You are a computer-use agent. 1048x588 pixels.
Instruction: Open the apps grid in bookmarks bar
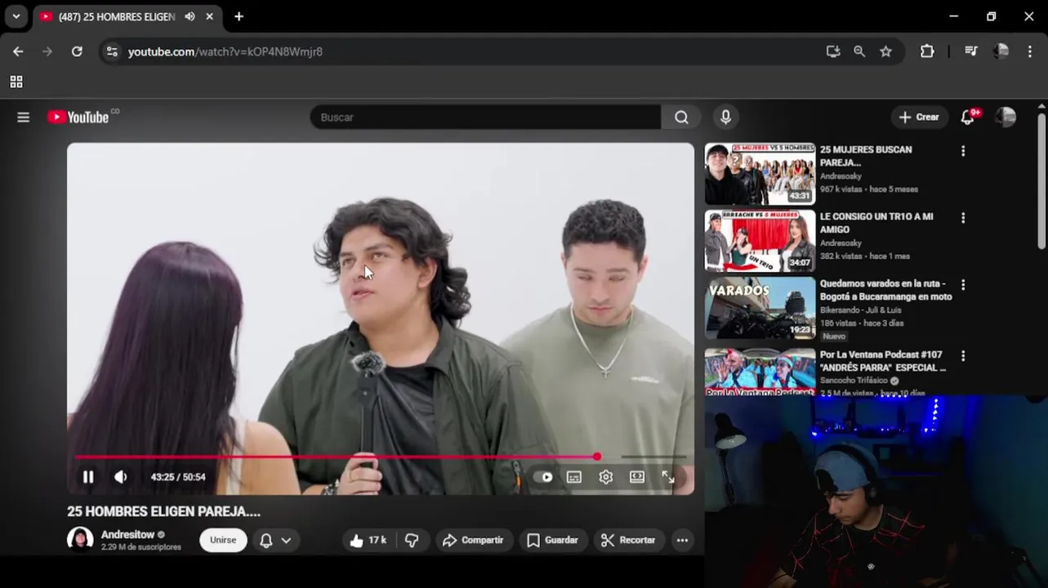[x=16, y=82]
